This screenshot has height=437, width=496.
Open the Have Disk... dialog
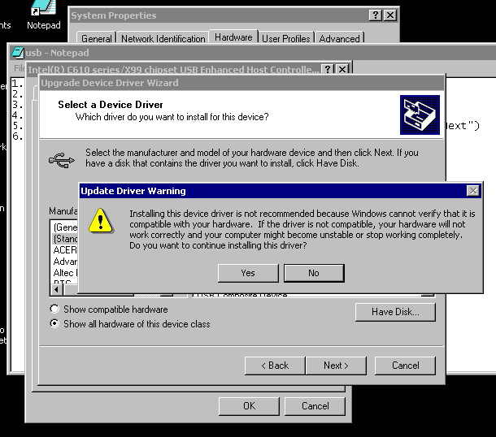[x=395, y=312]
